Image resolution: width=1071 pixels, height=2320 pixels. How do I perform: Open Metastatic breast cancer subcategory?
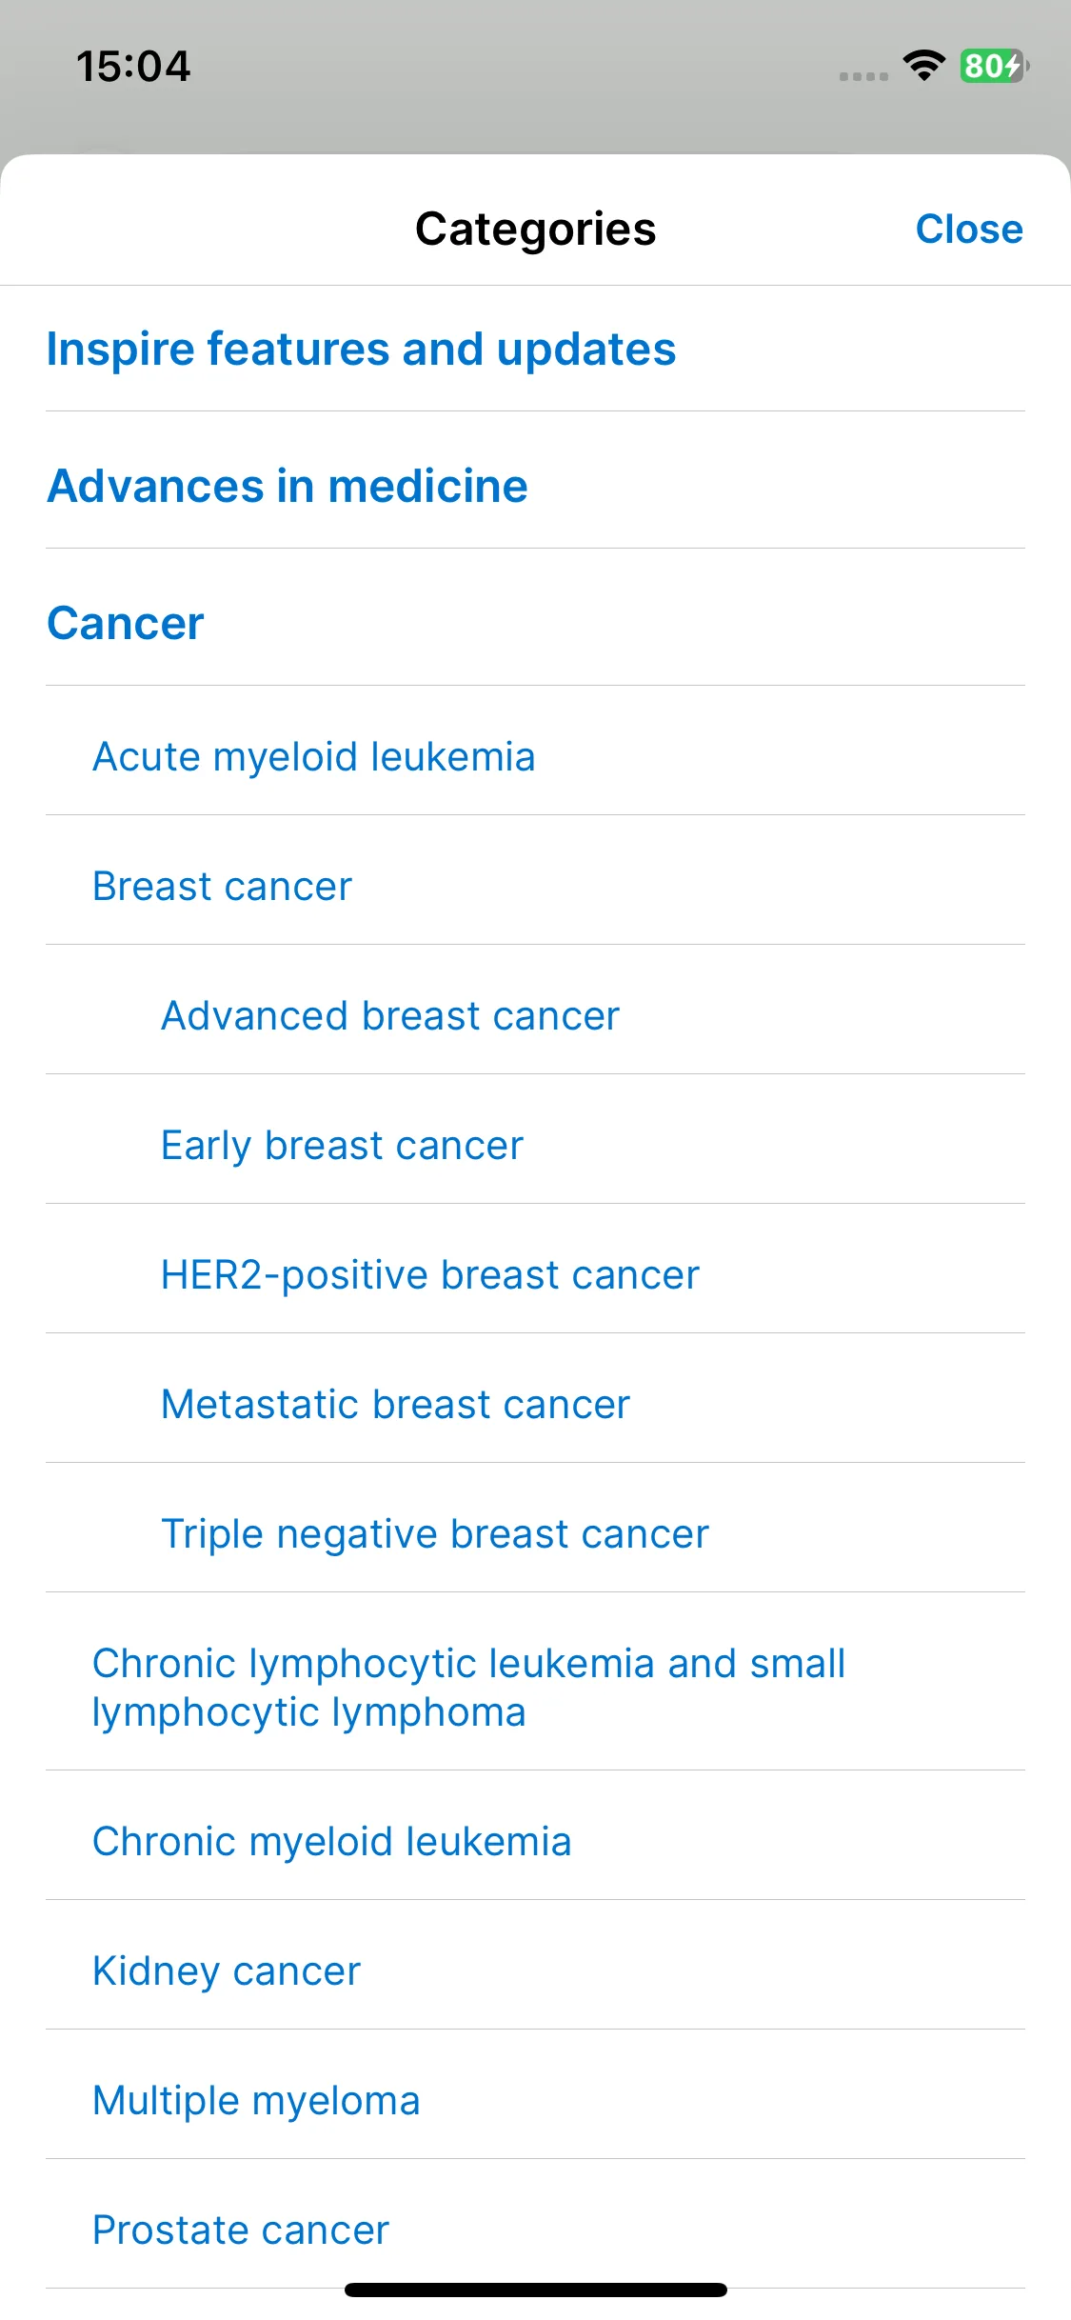[535, 1405]
